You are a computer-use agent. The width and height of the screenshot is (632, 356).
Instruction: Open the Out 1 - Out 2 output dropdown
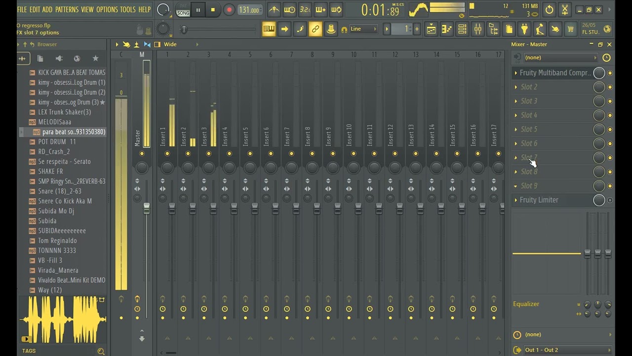[x=567, y=350]
